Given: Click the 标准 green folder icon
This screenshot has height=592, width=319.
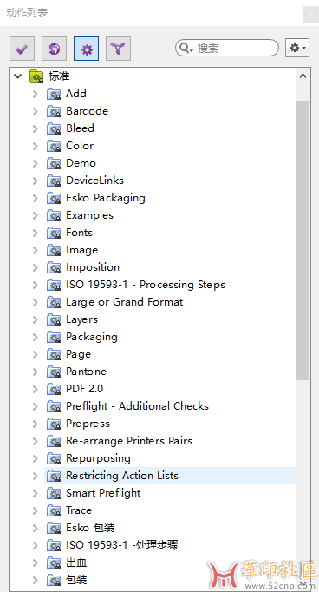Looking at the screenshot, I should pos(36,76).
